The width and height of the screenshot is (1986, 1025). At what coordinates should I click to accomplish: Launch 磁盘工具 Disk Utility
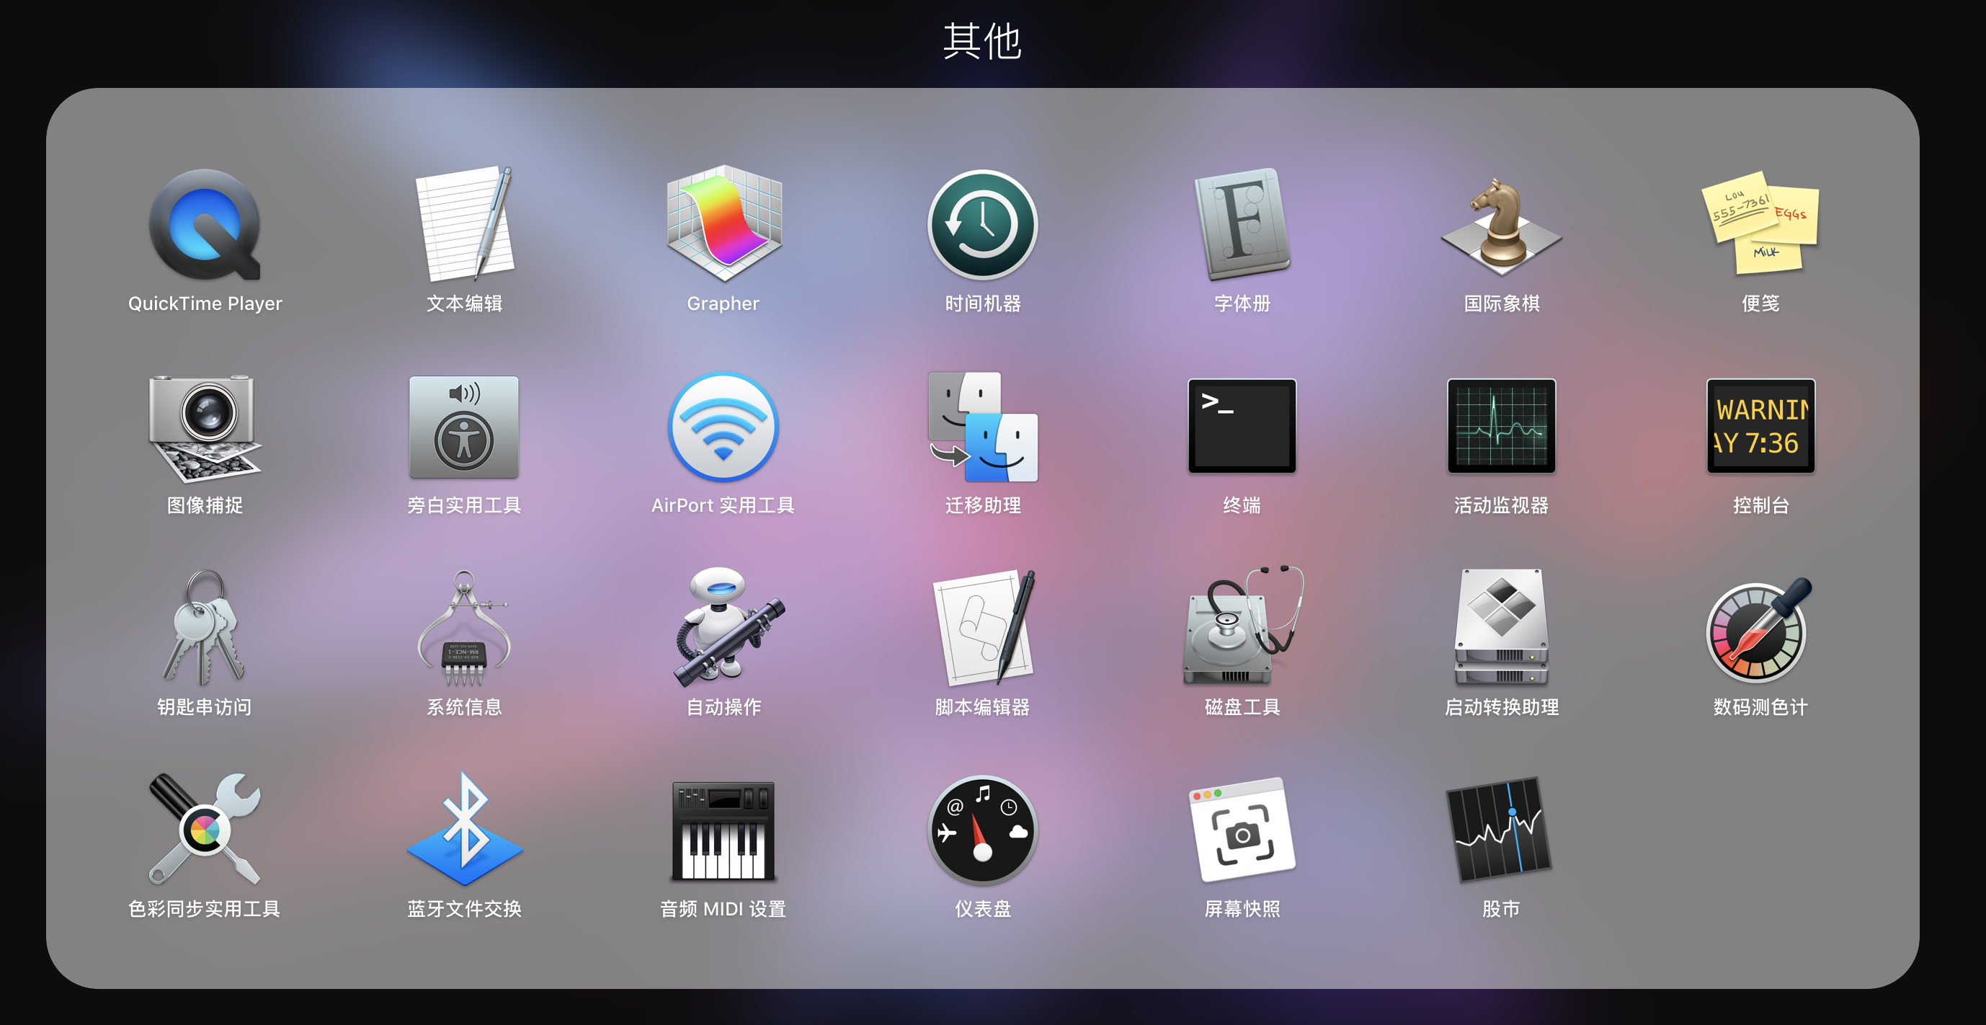point(1241,628)
